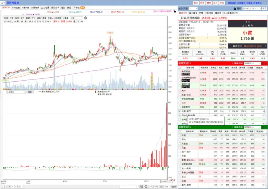
Task: Click the red 主力 button in top bar
Action: click(215, 3)
